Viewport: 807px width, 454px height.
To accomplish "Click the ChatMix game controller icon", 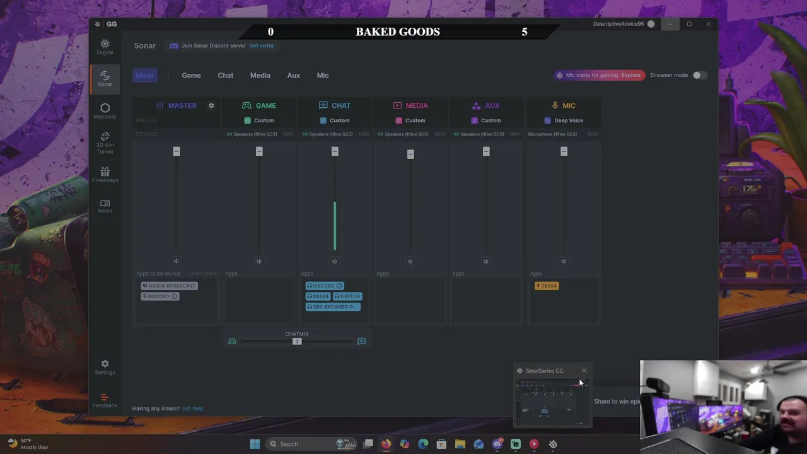I will pos(232,341).
